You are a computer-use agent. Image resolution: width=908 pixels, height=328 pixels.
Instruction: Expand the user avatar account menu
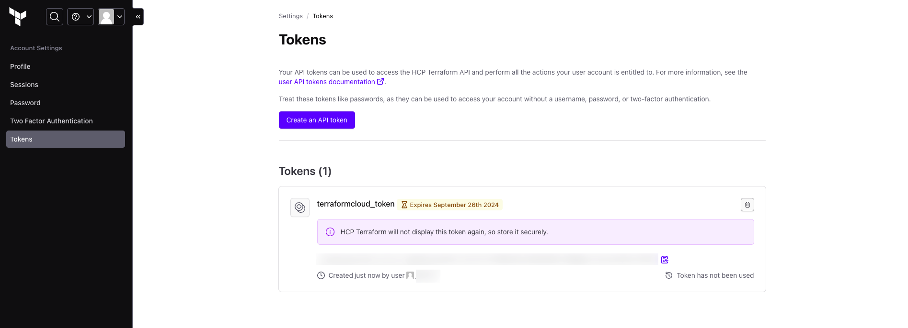tap(111, 17)
